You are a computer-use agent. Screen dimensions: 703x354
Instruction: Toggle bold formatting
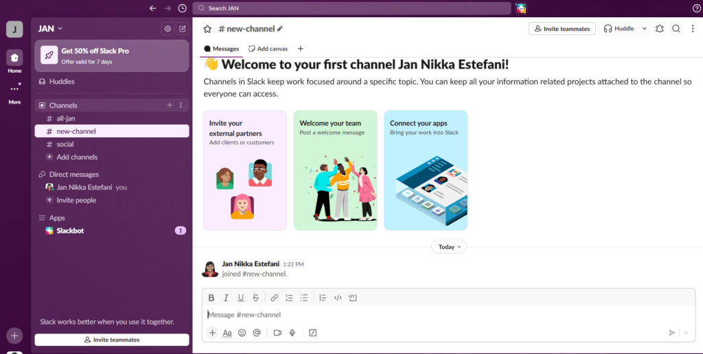211,298
